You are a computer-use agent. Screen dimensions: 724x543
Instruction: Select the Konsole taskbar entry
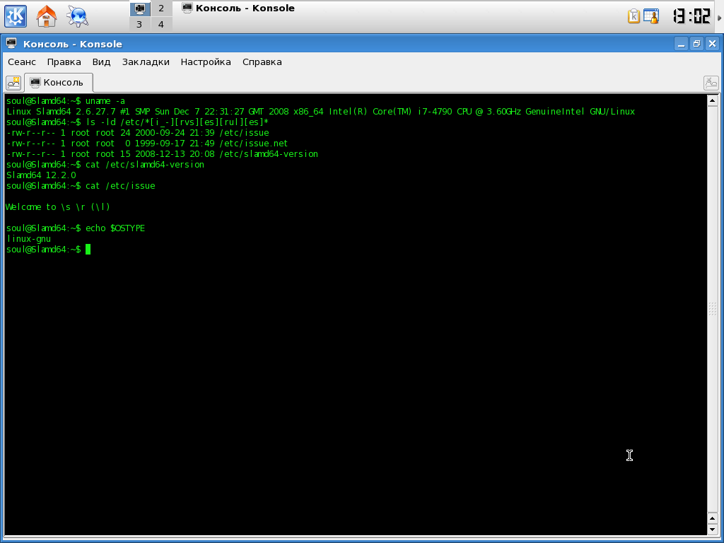coord(238,8)
